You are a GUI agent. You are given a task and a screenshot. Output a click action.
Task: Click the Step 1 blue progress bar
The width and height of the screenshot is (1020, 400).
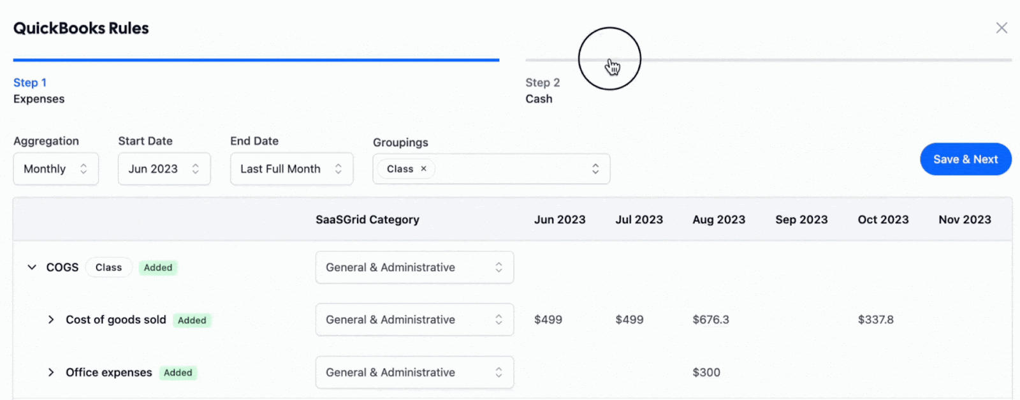pos(256,60)
